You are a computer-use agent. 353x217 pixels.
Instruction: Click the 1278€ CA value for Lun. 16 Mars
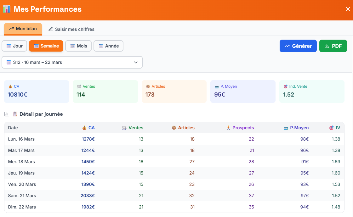[x=88, y=139]
